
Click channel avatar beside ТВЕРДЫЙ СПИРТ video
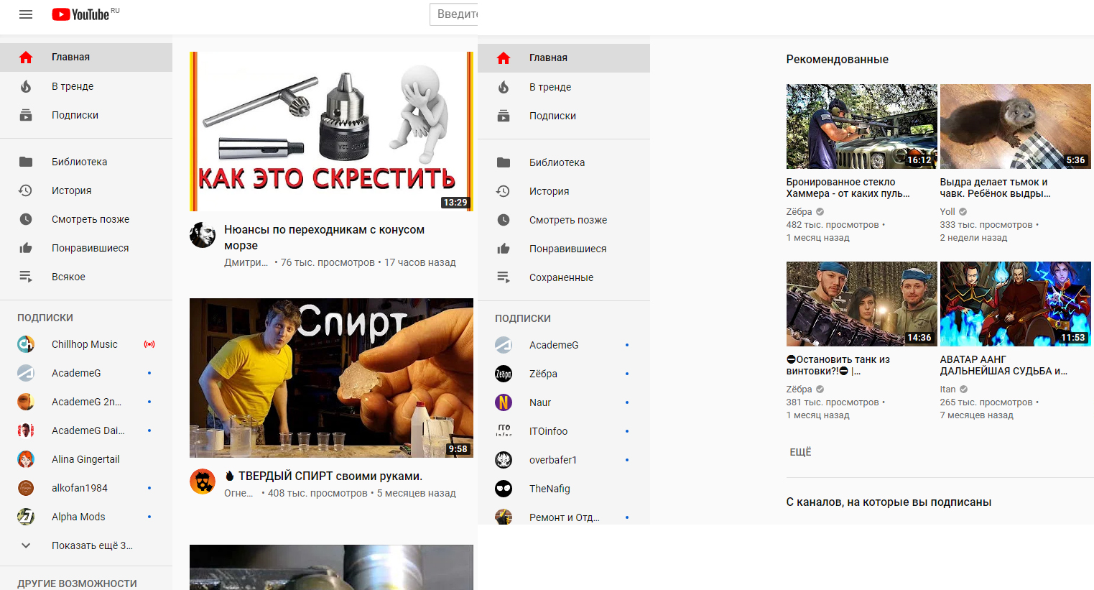coord(203,481)
